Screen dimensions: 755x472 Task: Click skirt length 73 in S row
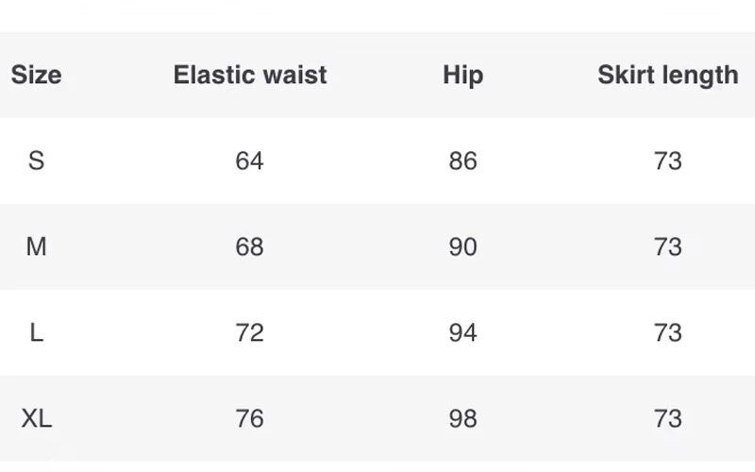668,160
